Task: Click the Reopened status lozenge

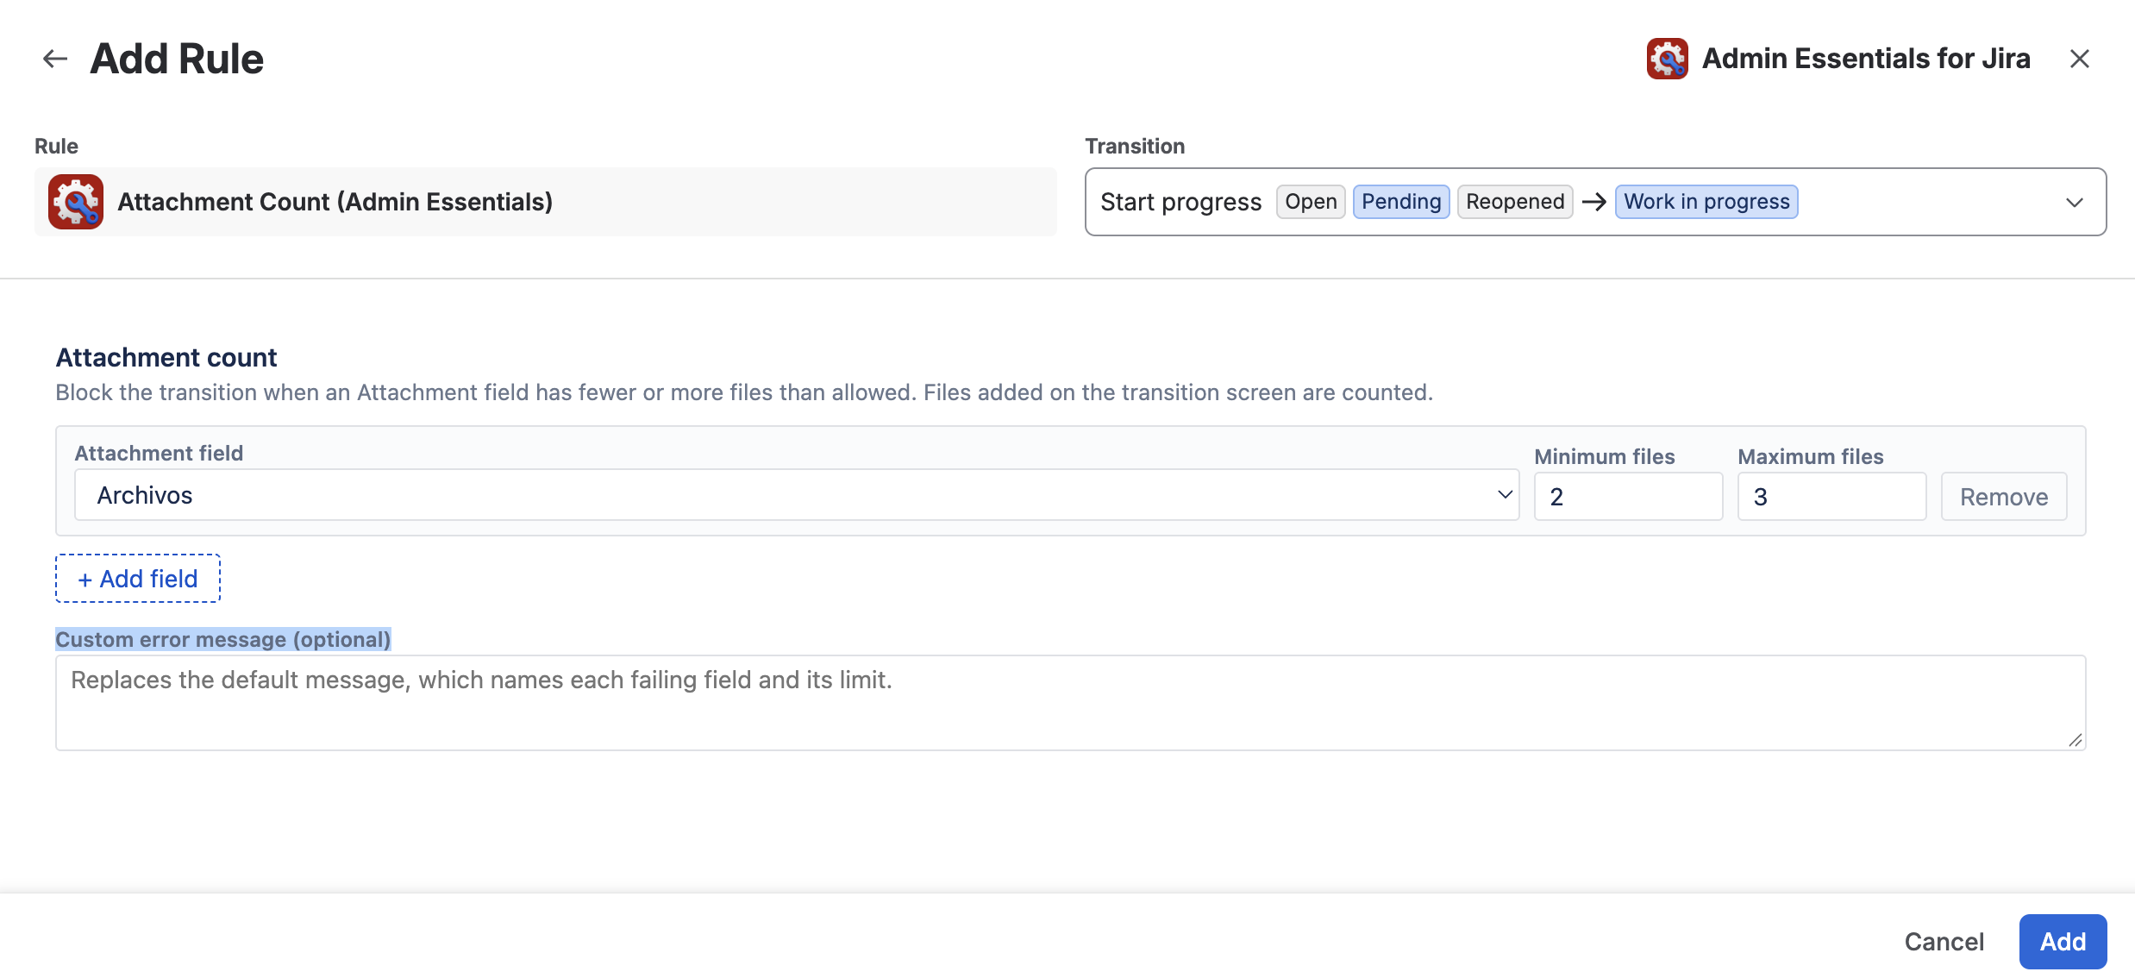Action: [x=1515, y=202]
